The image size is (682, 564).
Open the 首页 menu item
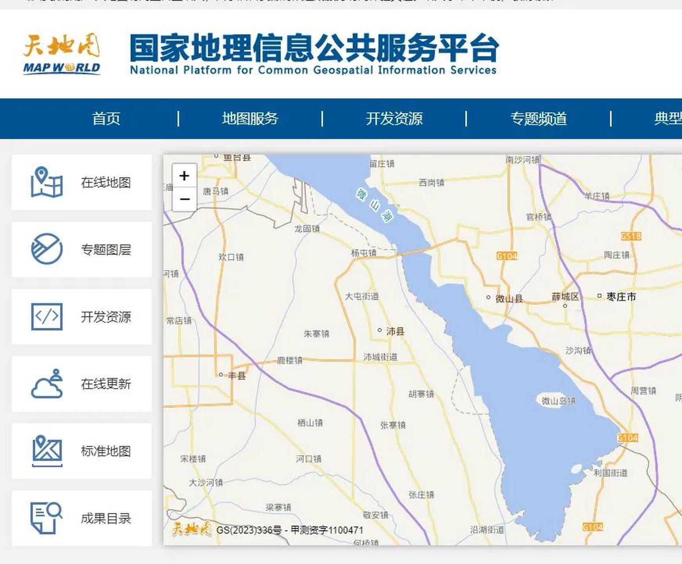click(106, 119)
